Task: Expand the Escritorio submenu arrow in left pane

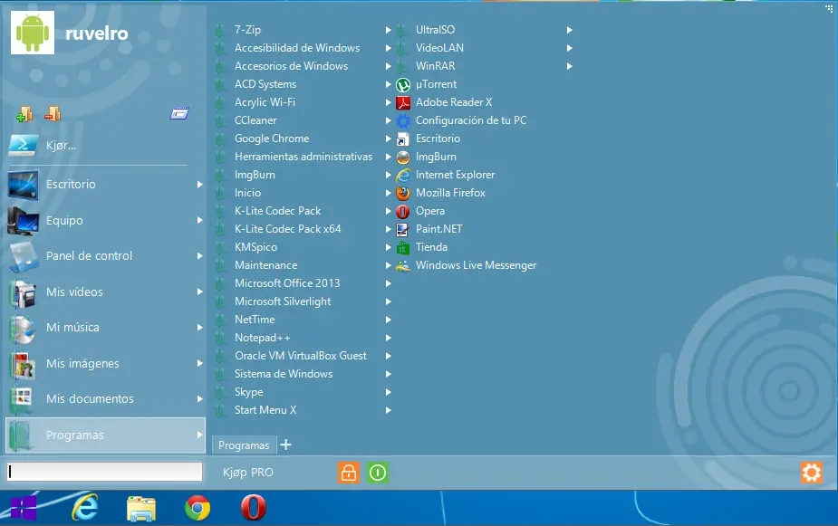Action: [x=199, y=185]
